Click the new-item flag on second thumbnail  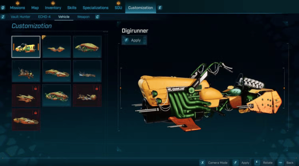tap(44, 37)
